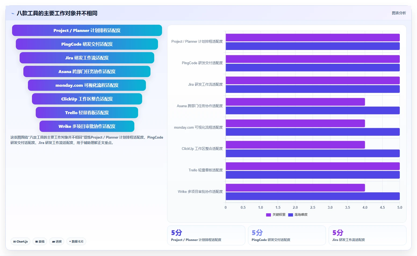Click the x-axis tick value 2.0
This screenshot has height=256, width=417.
tap(295, 208)
